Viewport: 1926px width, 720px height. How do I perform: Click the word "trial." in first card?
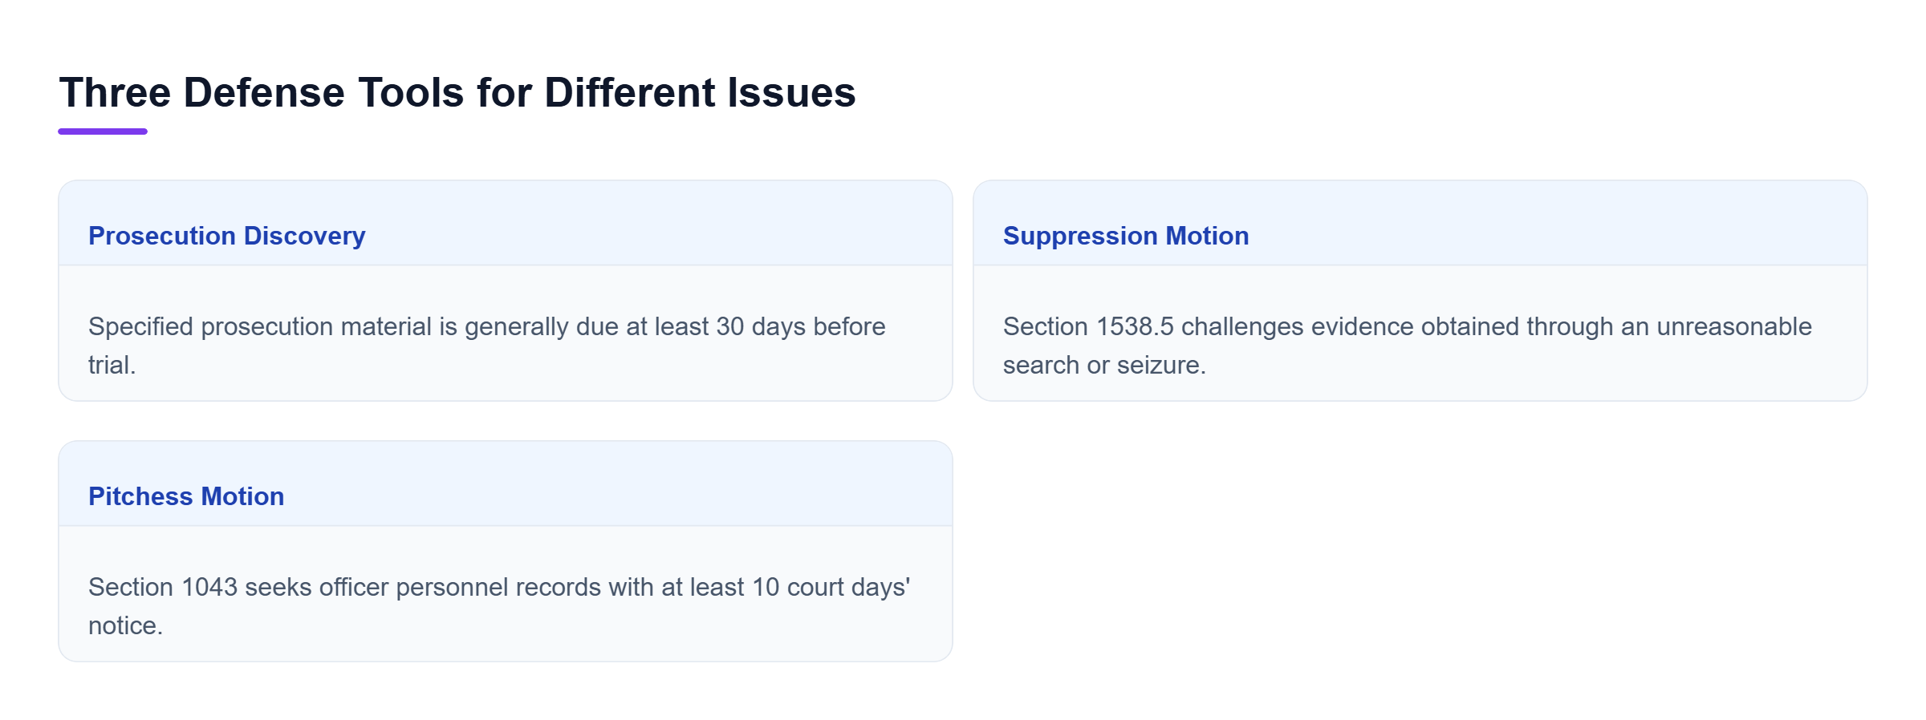pyautogui.click(x=112, y=365)
